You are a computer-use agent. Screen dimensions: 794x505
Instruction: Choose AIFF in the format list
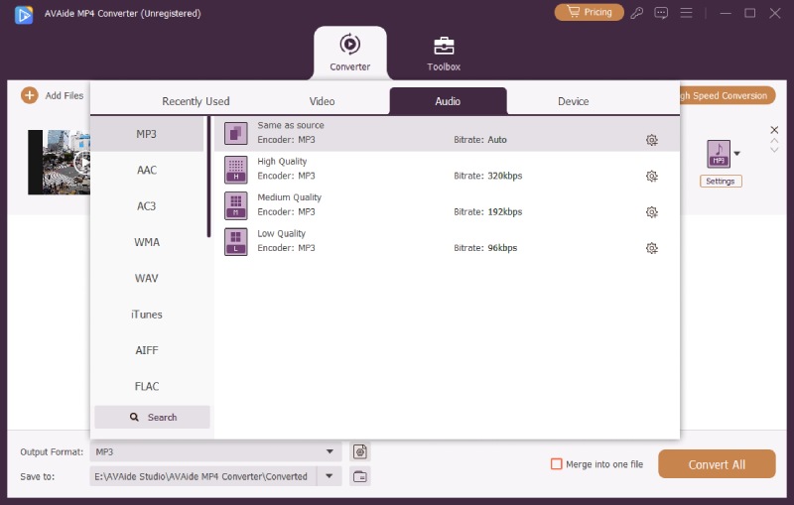(x=147, y=350)
